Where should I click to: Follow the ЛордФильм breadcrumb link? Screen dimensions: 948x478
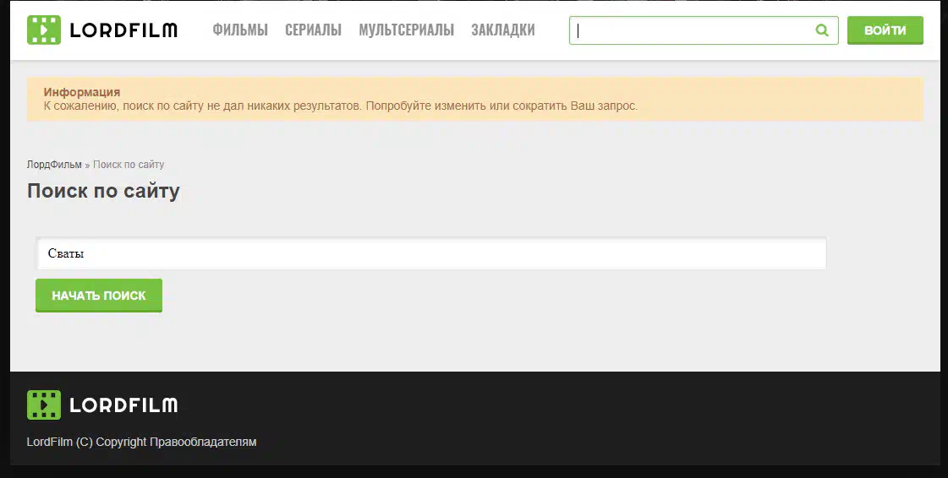click(54, 165)
